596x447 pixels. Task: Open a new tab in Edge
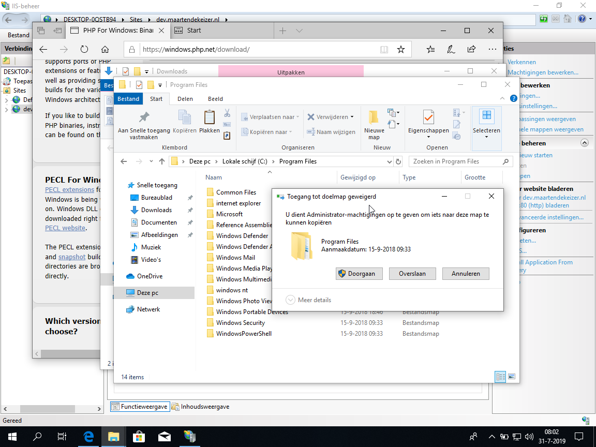click(282, 31)
